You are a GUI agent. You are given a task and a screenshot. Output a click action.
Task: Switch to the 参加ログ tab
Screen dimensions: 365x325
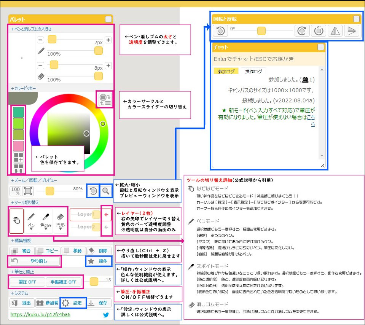(x=226, y=71)
